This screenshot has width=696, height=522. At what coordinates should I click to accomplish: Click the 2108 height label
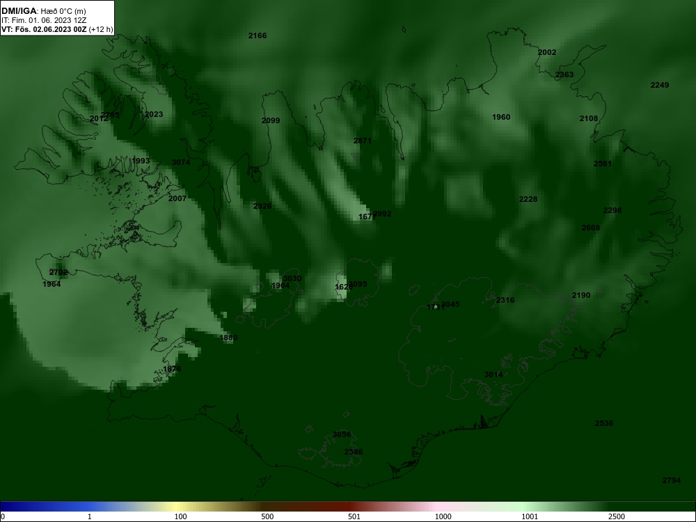(x=589, y=118)
